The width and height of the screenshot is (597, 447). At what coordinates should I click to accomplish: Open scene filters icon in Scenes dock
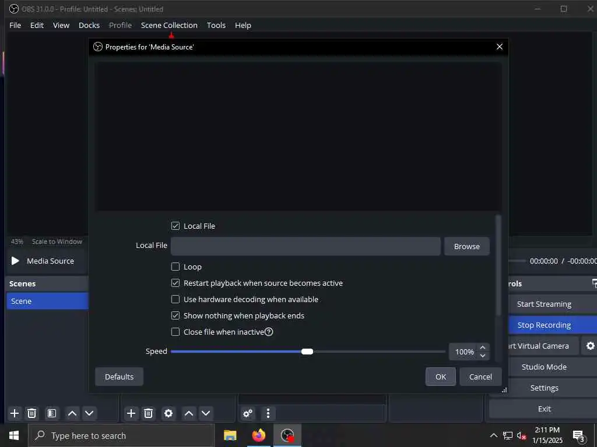click(x=52, y=413)
